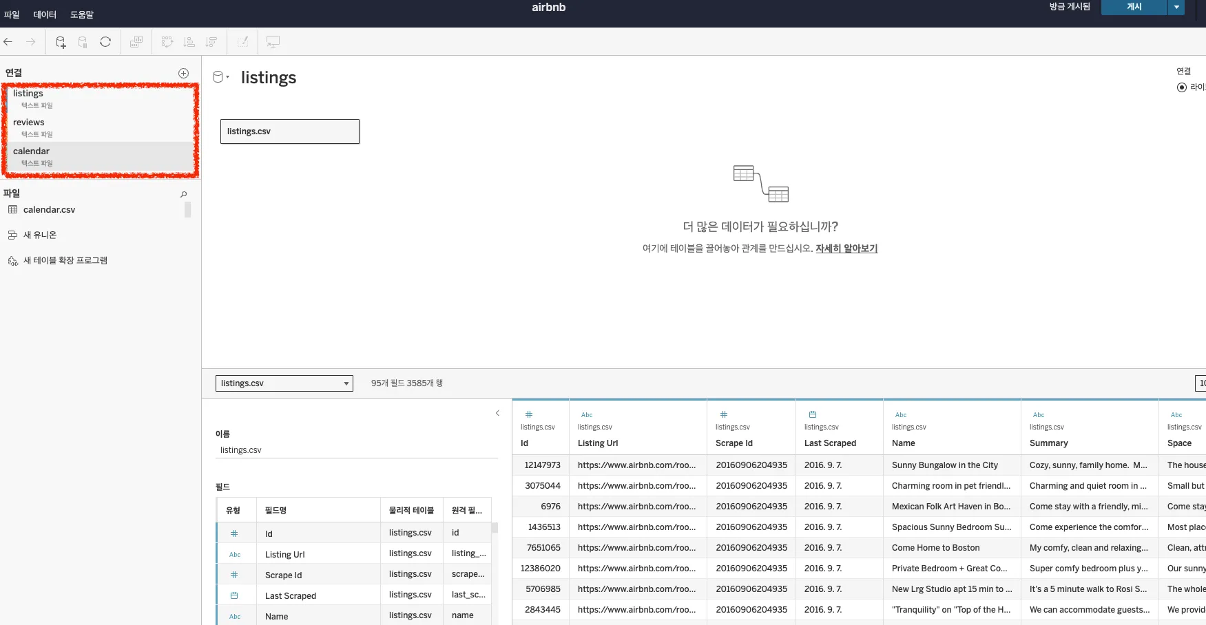Viewport: 1206px width, 625px height.
Task: Click cell 'Mexican Folk Art Haven in Bo...'
Action: pyautogui.click(x=951, y=507)
